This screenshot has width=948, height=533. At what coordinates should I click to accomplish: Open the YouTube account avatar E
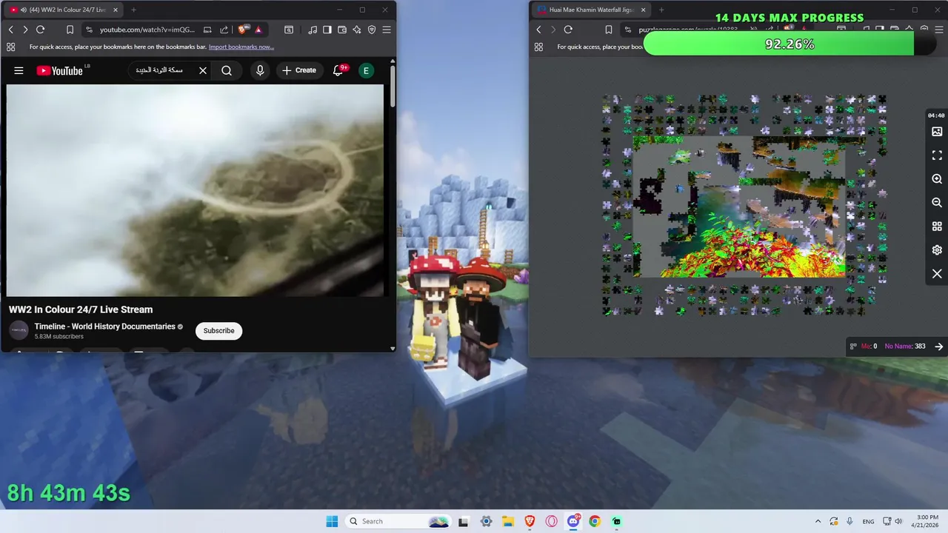click(x=366, y=70)
